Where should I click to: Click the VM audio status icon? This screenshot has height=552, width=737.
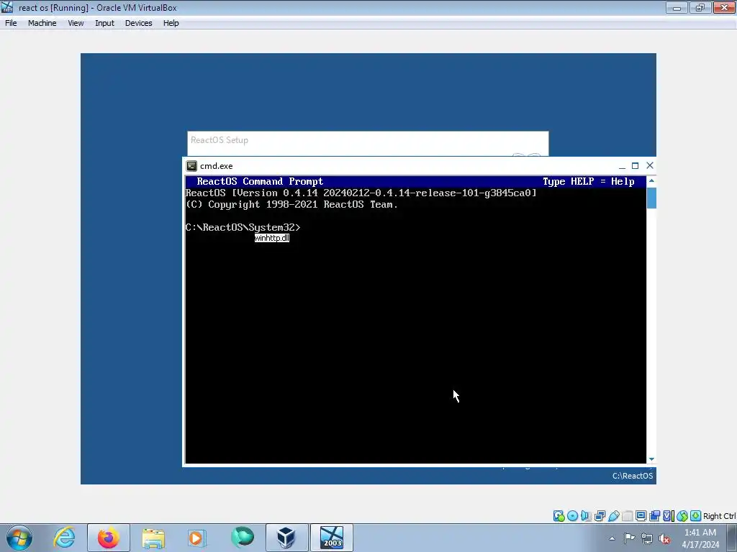(586, 516)
